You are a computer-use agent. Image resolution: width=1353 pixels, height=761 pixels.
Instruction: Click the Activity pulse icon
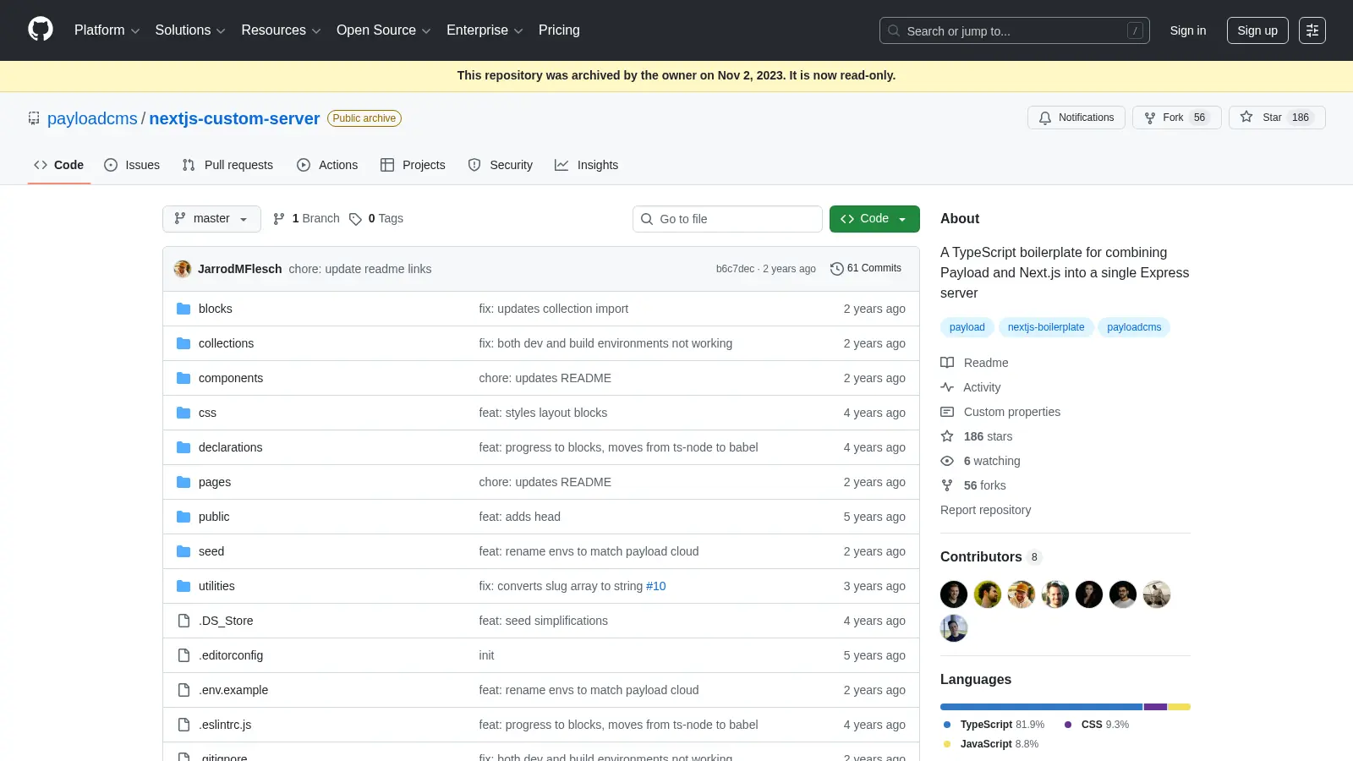[x=947, y=387]
